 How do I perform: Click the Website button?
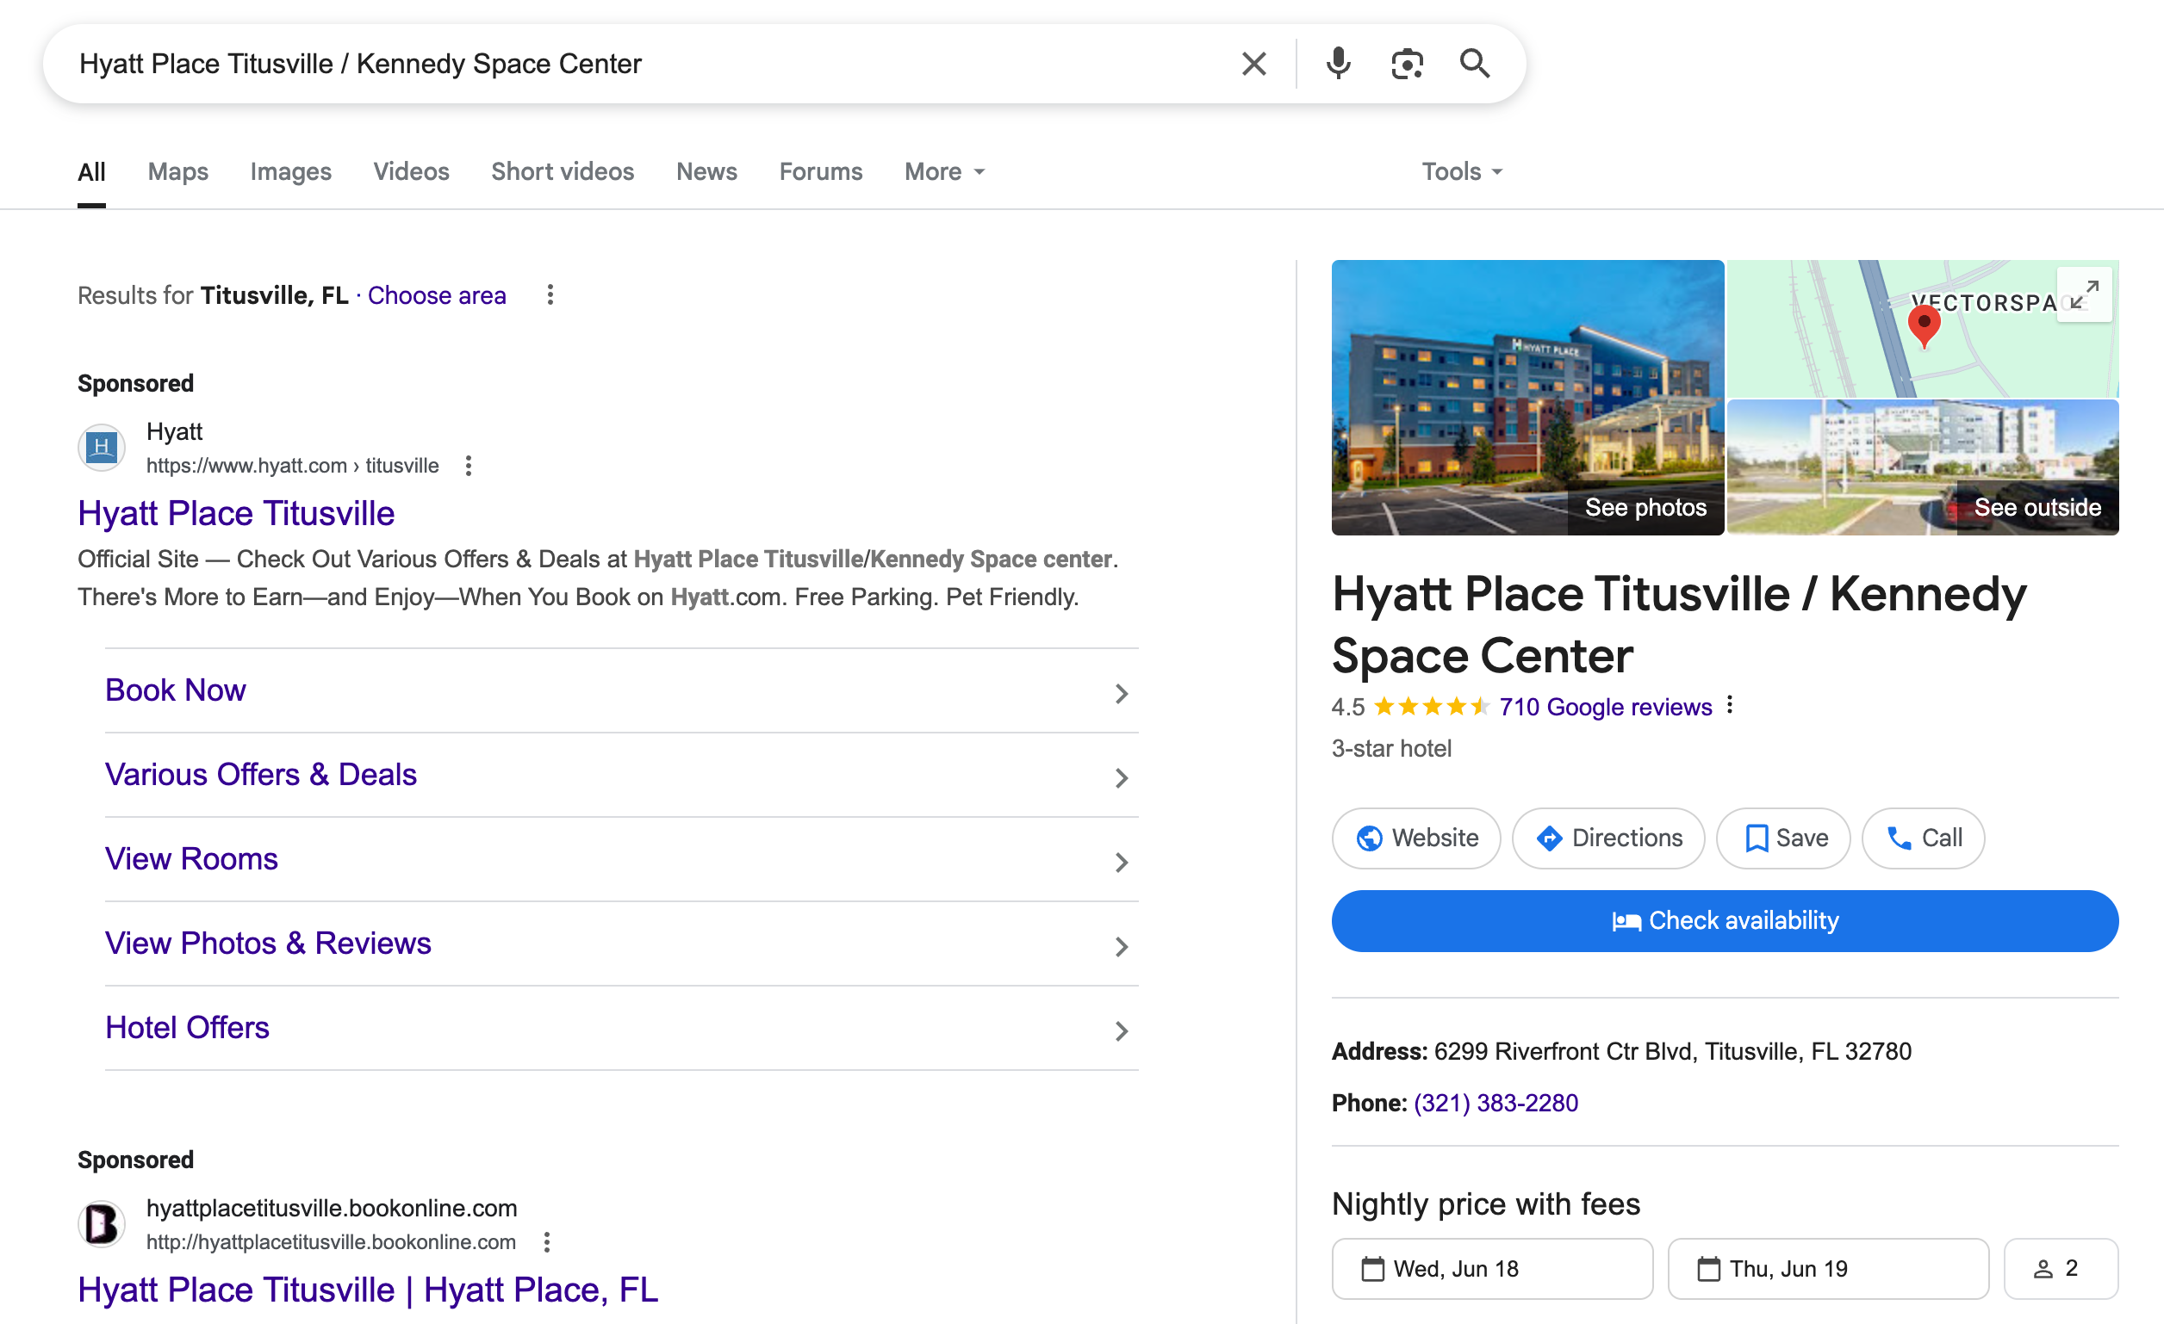1415,838
